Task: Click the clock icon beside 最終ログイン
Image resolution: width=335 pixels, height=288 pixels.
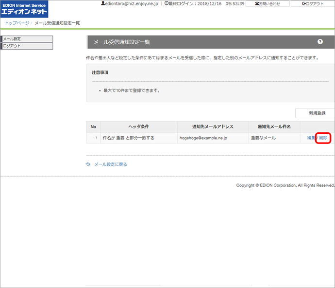Action: (x=167, y=3)
